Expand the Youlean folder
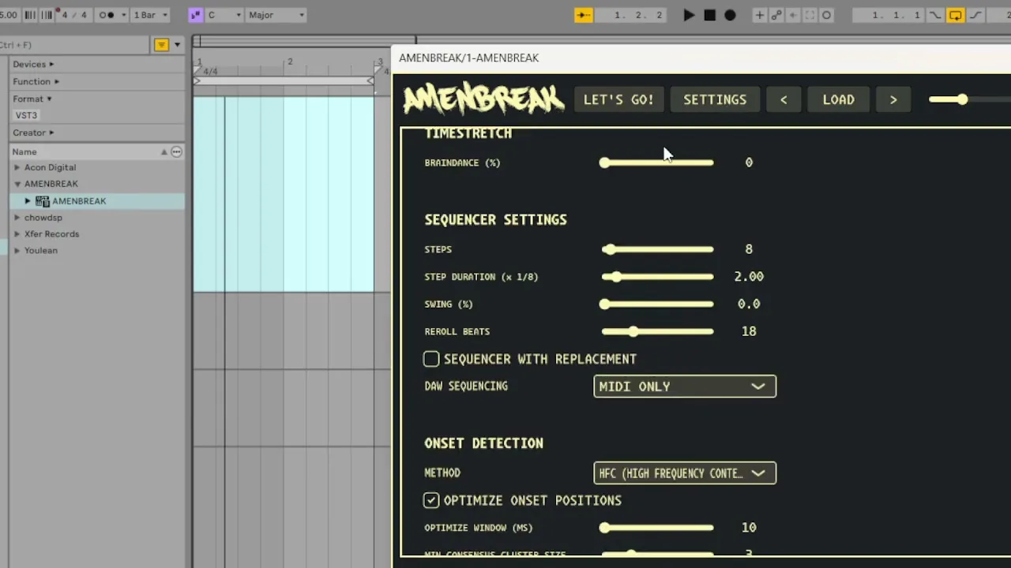The width and height of the screenshot is (1011, 568). tap(17, 251)
